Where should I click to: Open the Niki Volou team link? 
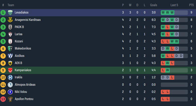pos(21,92)
